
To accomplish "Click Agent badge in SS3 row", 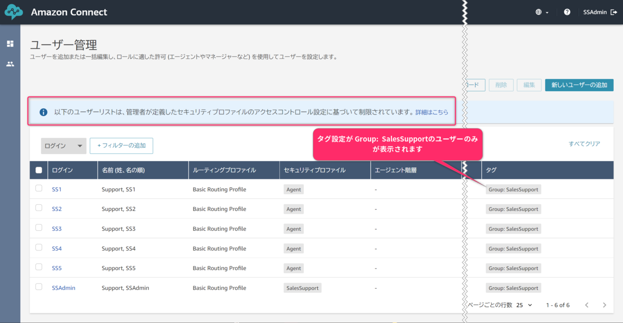I will click(x=294, y=229).
